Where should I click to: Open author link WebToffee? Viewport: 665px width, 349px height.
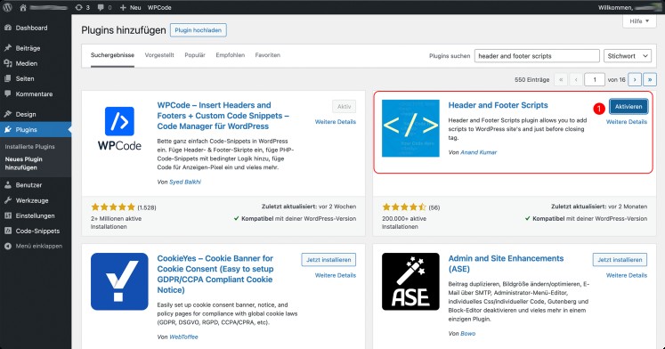(x=183, y=337)
